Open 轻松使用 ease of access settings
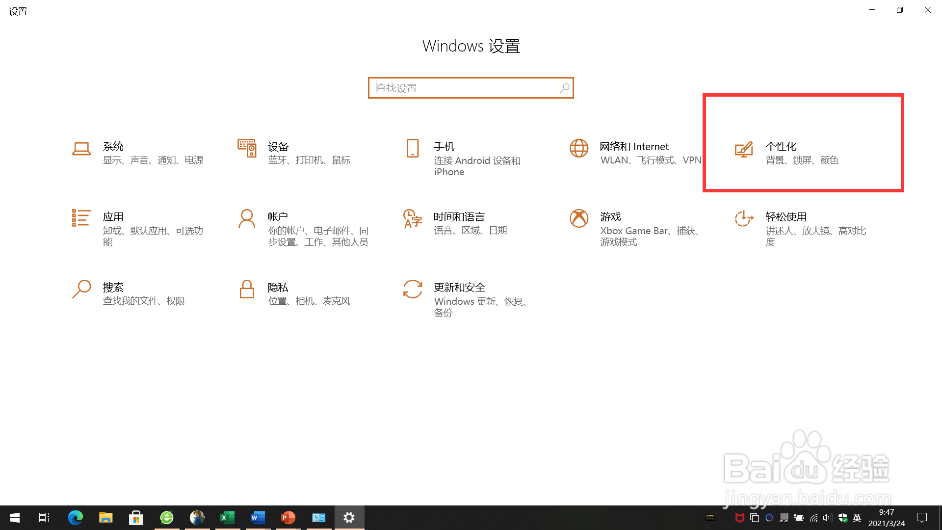942x530 pixels. [801, 228]
